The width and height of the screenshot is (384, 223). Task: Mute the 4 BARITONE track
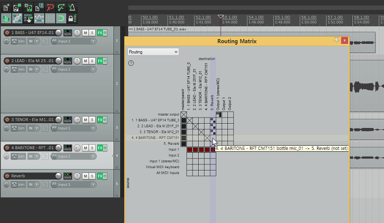(x=85, y=148)
